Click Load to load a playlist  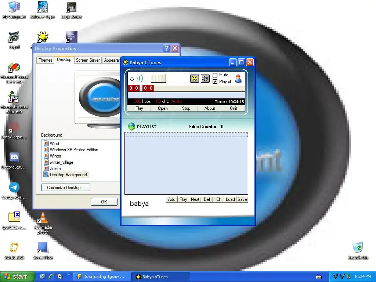click(x=230, y=199)
